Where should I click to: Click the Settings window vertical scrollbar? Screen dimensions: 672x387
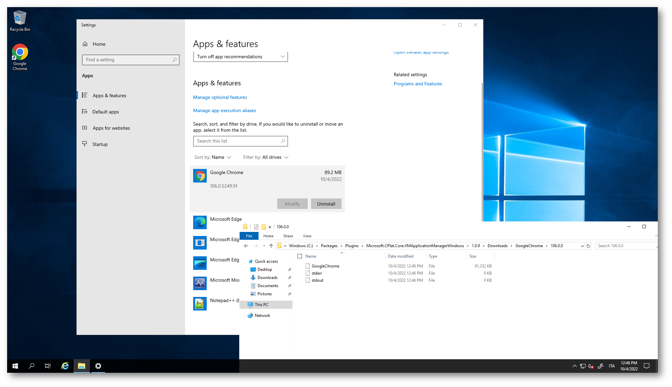click(x=482, y=152)
